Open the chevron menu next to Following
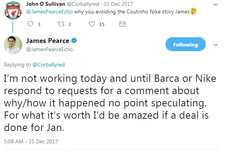Screen dimensions: 228x151 point(216,45)
